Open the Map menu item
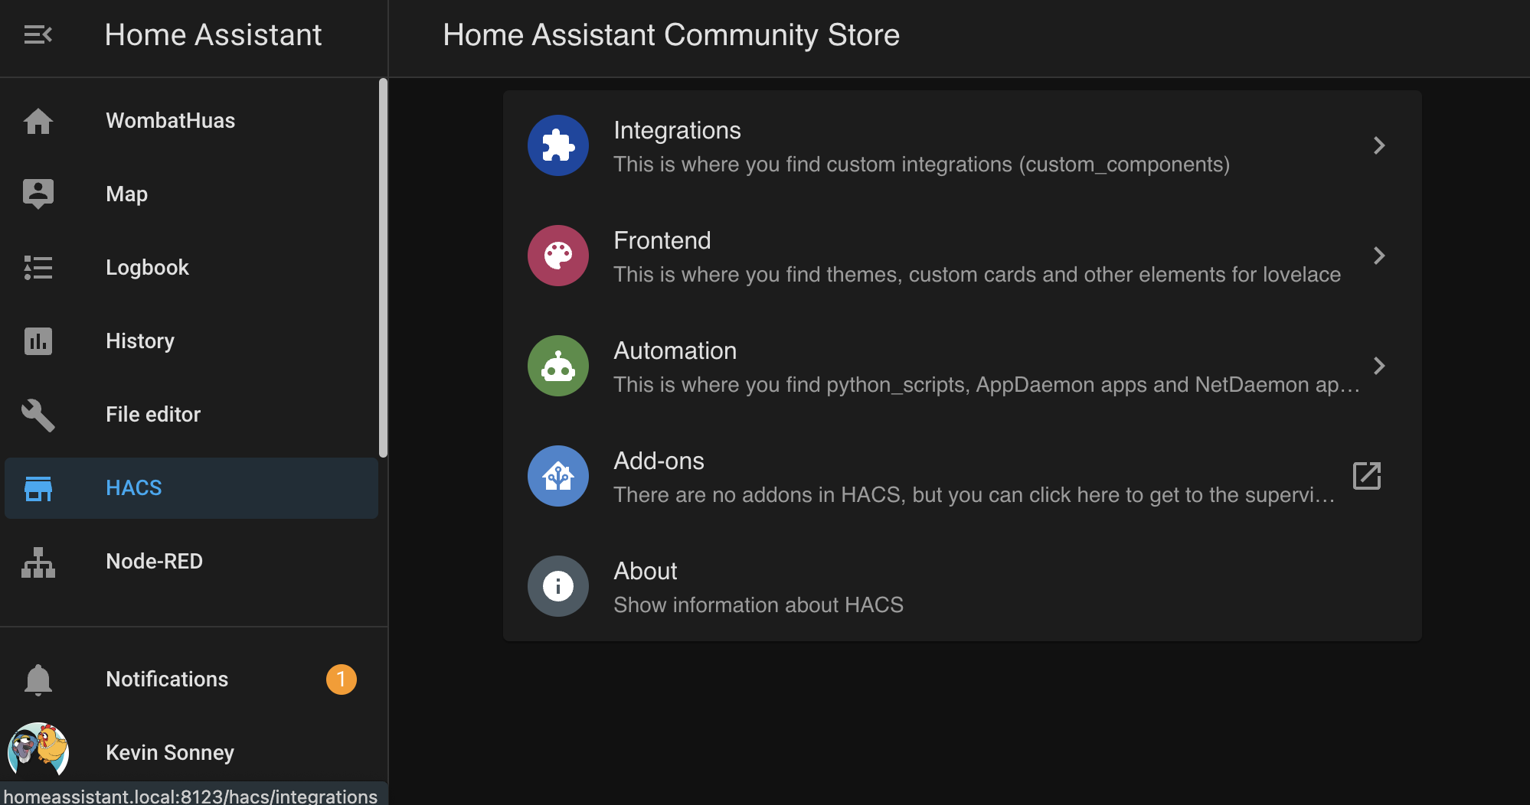Viewport: 1530px width, 805px height. coord(191,194)
